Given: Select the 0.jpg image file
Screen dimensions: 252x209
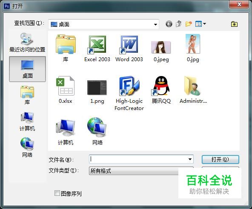Looking at the screenshot, I should coord(193,48).
